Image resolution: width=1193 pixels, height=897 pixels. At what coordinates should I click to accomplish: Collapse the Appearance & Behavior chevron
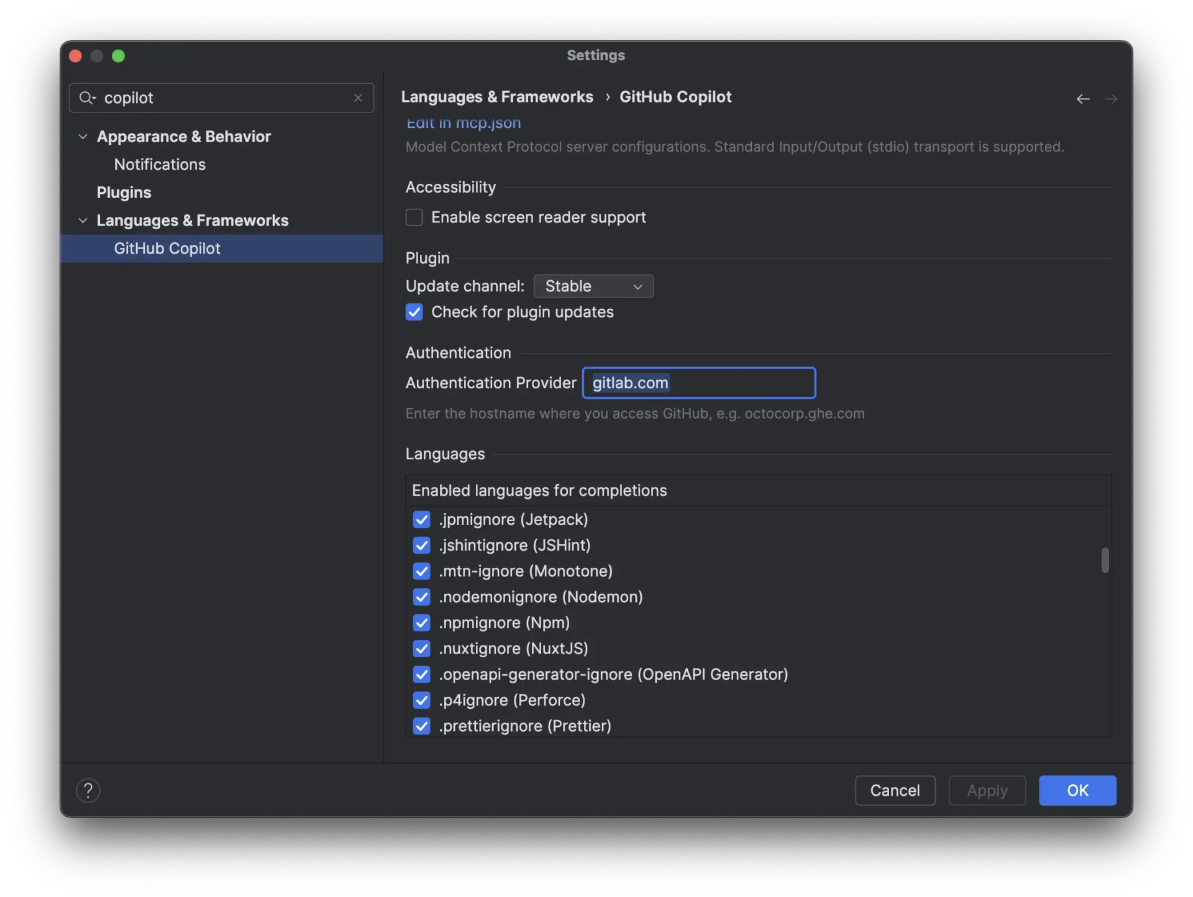pyautogui.click(x=83, y=136)
